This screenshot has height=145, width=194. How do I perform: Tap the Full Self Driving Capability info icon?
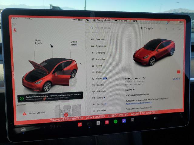(x=151, y=107)
